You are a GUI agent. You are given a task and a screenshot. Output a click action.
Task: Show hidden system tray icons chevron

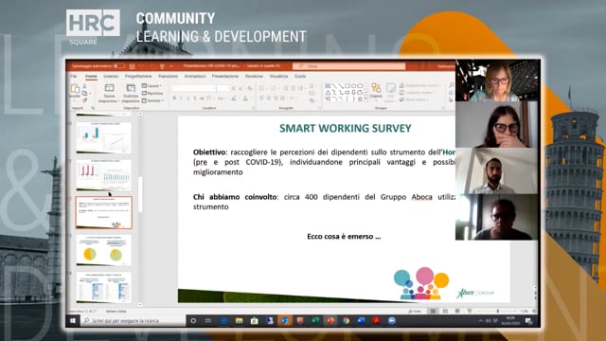coord(481,320)
